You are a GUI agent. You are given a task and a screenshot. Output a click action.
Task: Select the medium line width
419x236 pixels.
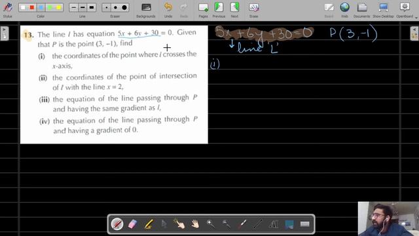(x=82, y=7)
